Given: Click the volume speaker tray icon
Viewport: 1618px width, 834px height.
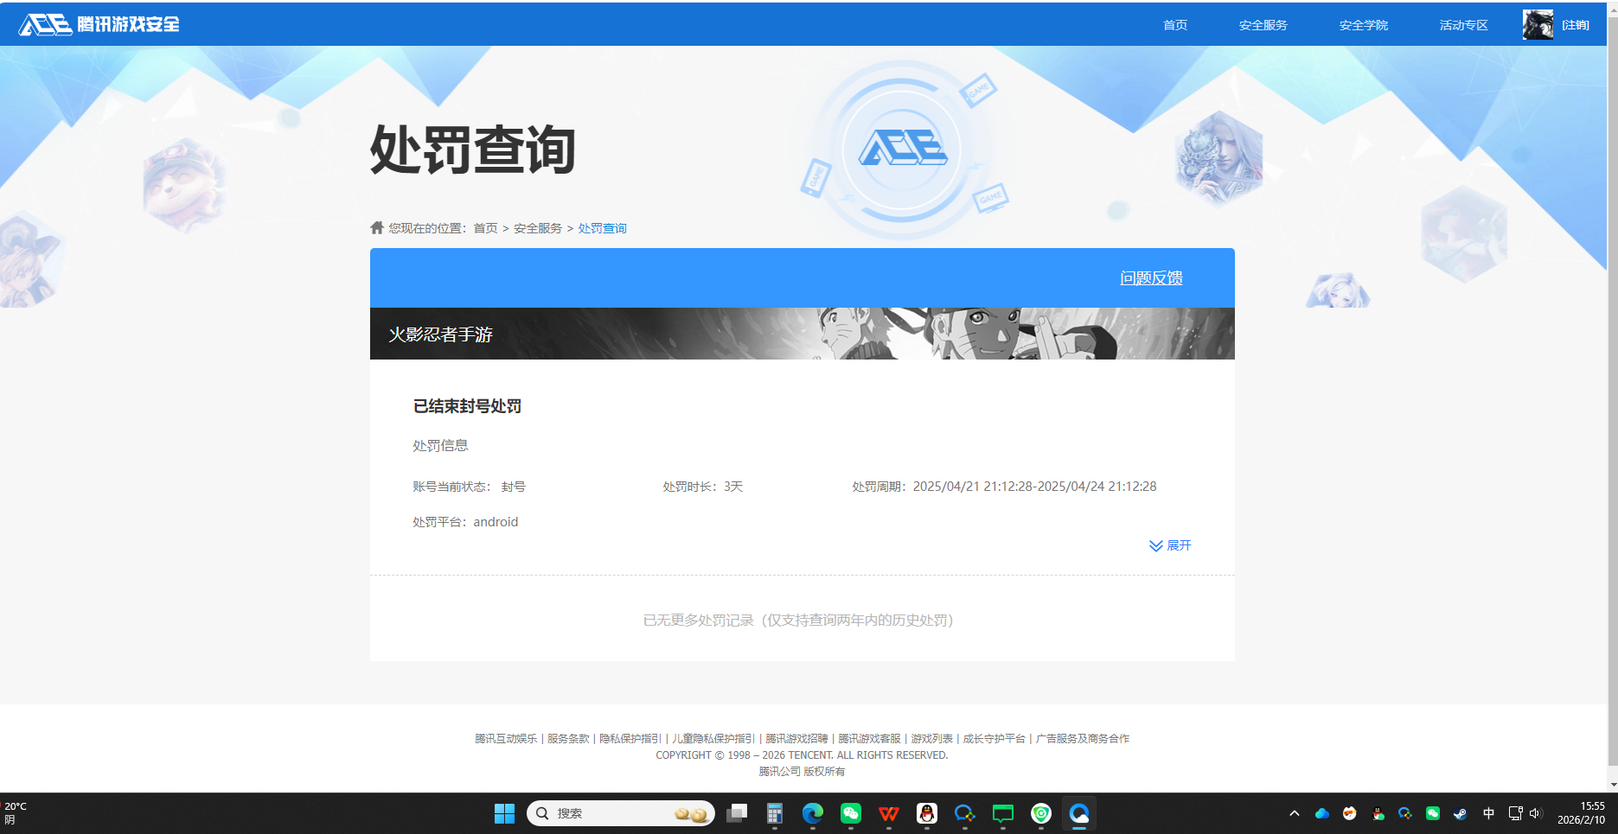Looking at the screenshot, I should click(x=1535, y=813).
